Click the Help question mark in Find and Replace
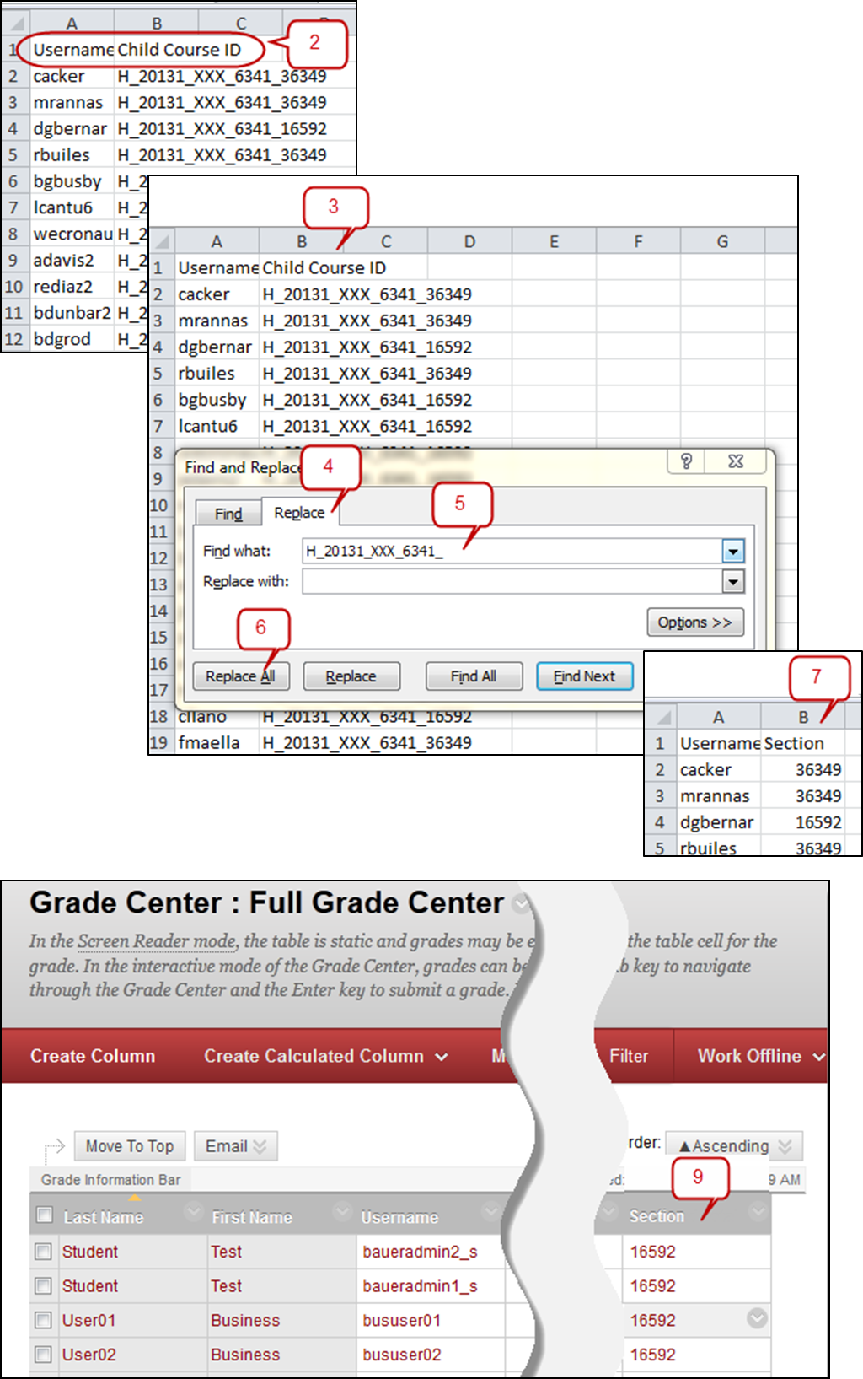Image resolution: width=863 pixels, height=1379 pixels. tap(686, 461)
